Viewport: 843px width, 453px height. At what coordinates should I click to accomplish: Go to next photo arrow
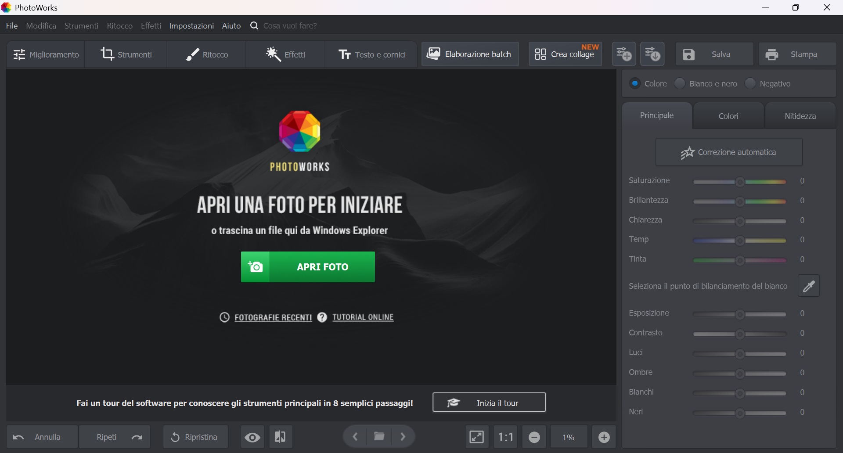point(403,437)
